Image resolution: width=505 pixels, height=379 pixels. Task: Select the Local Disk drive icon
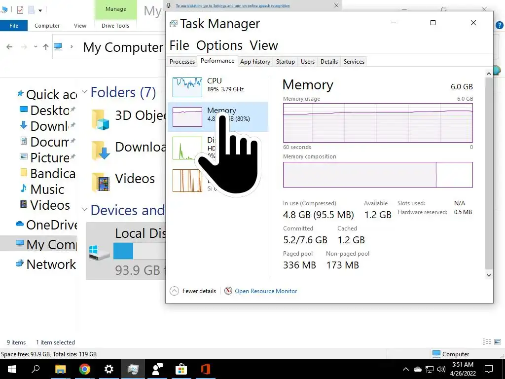tap(99, 253)
